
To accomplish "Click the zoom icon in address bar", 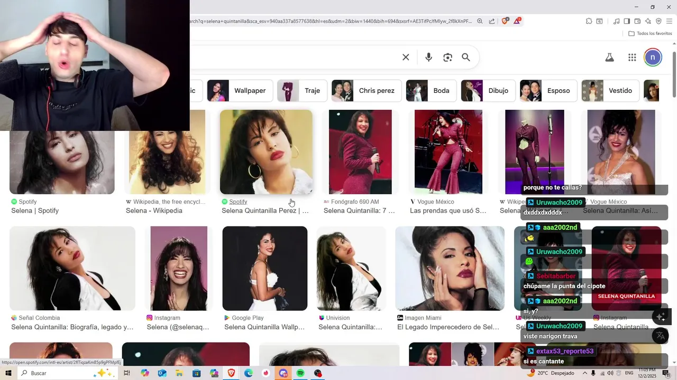I will [480, 21].
